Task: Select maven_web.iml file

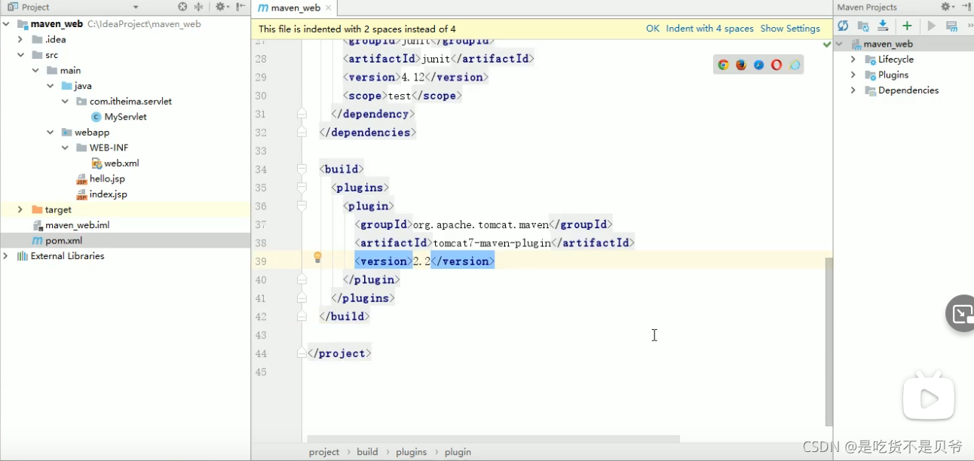Action: click(x=77, y=225)
